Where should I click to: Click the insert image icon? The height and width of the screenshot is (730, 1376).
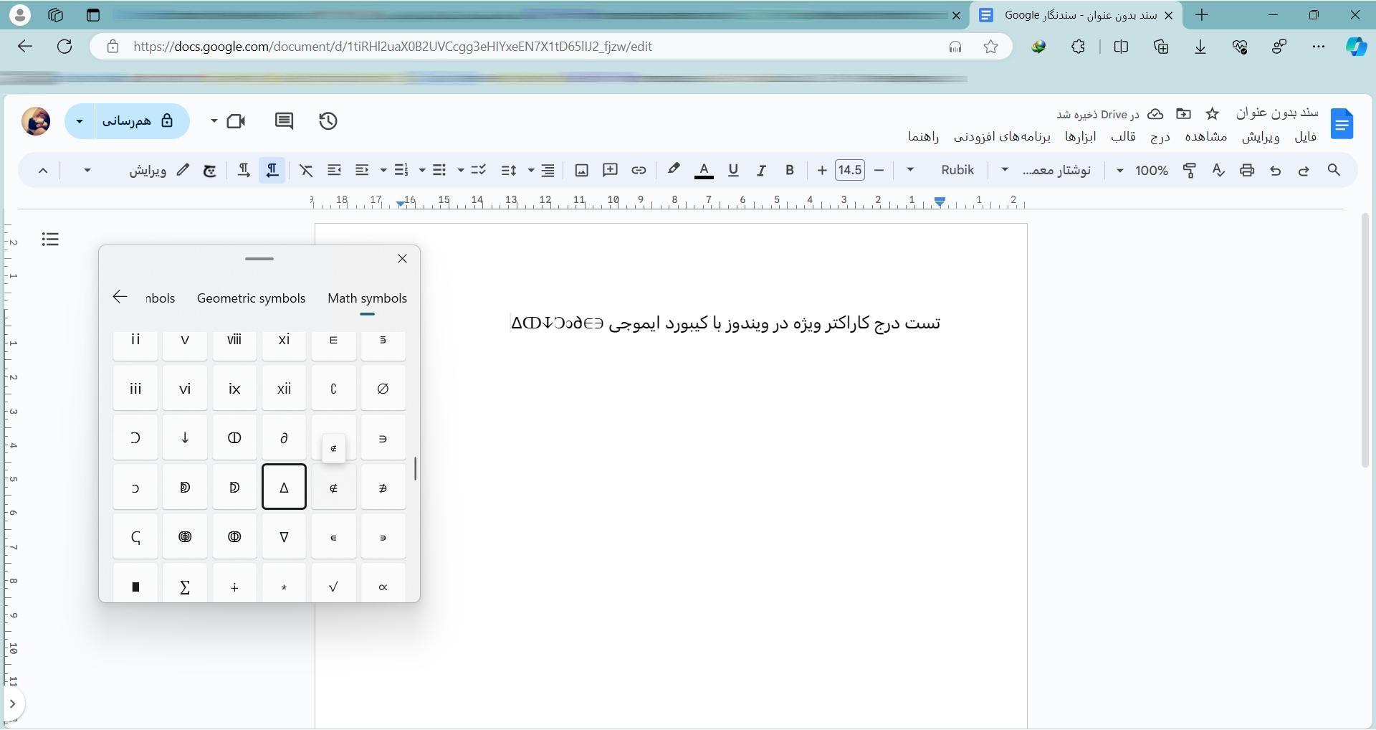pos(582,171)
